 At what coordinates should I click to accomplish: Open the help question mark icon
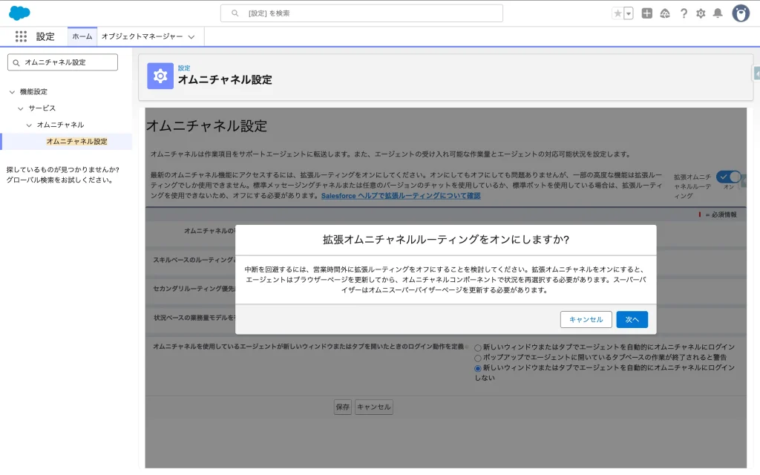683,13
